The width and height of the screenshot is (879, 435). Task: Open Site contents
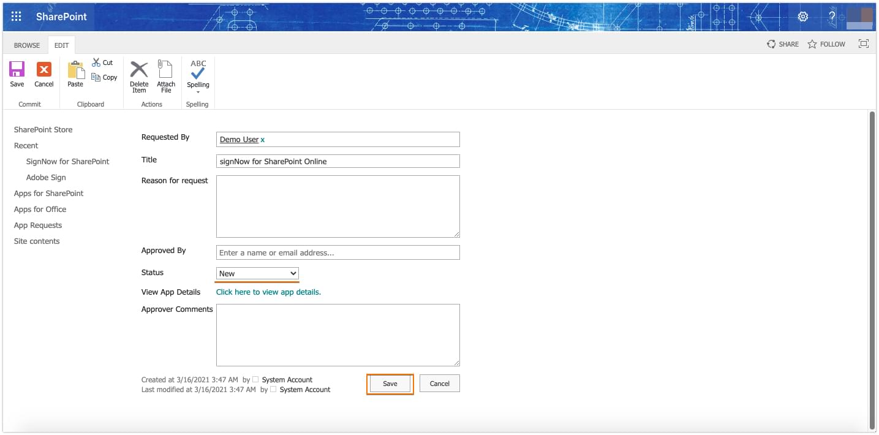[37, 241]
